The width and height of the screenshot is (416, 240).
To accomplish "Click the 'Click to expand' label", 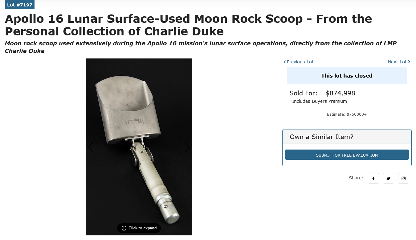I will click(x=142, y=228).
